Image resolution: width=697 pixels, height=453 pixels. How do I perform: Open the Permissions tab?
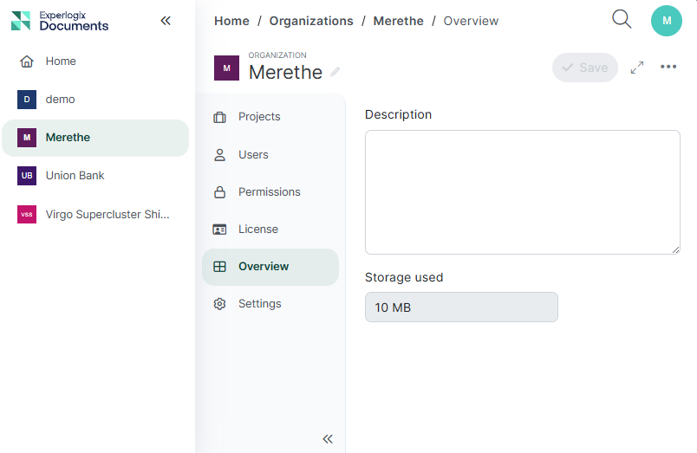click(270, 192)
